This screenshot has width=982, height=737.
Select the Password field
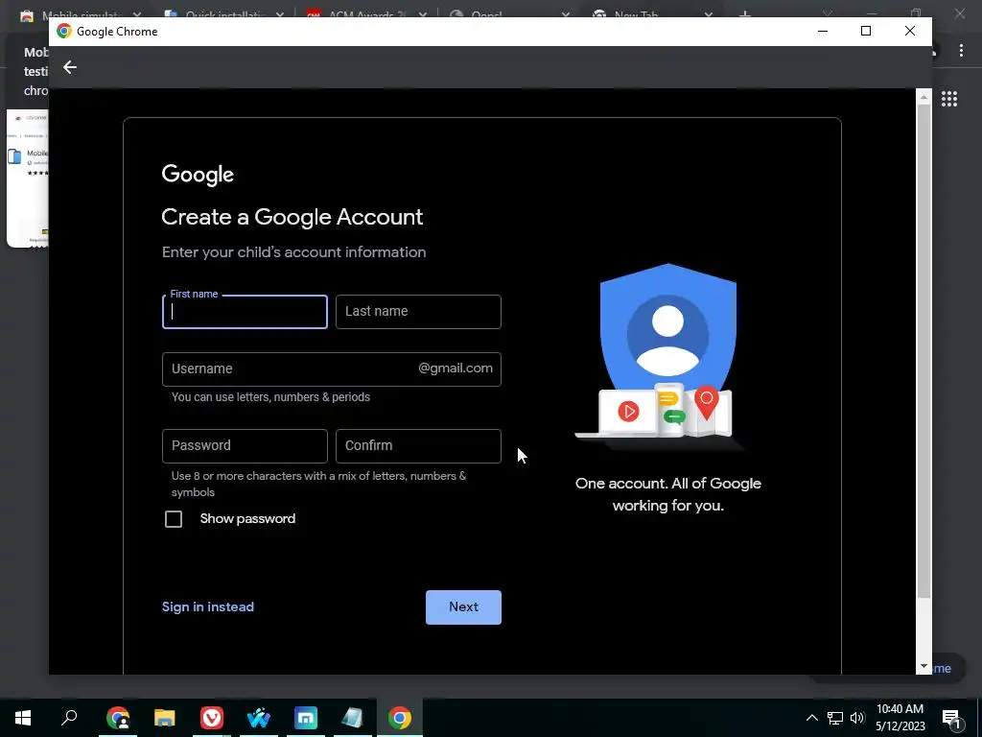pos(245,446)
